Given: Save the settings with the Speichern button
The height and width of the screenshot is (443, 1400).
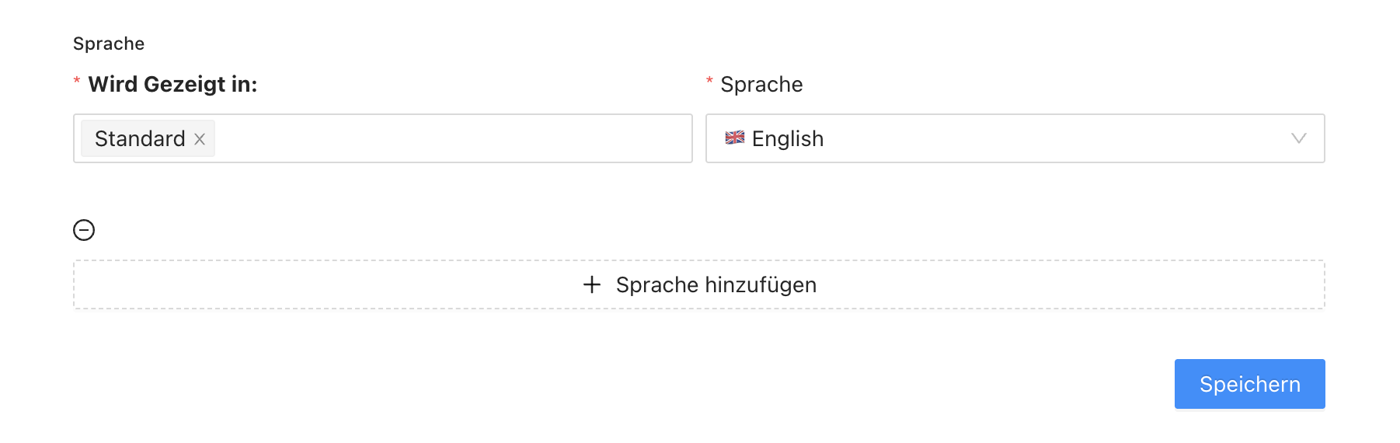Looking at the screenshot, I should click(x=1249, y=384).
